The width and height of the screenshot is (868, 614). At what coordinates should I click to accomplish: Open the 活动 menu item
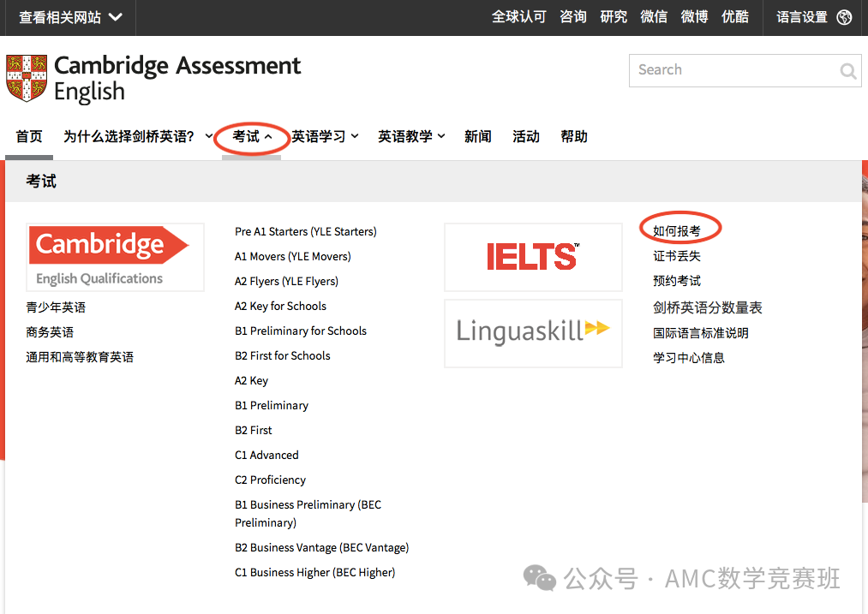(x=526, y=137)
